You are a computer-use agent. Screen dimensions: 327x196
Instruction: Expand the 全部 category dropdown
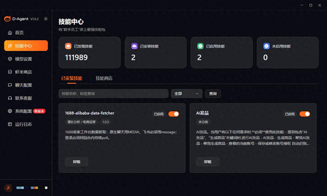coord(187,94)
